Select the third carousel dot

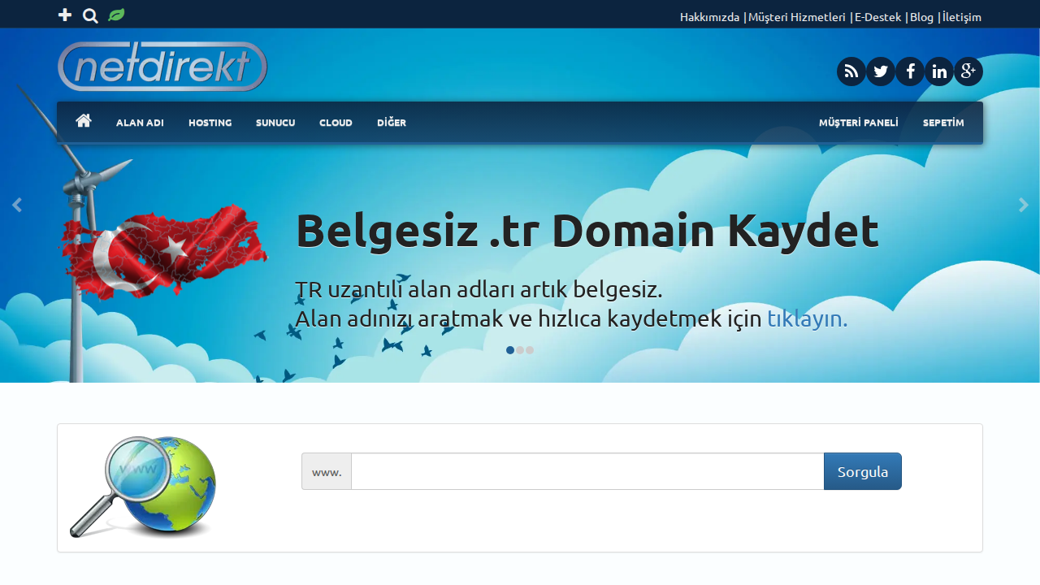click(530, 350)
